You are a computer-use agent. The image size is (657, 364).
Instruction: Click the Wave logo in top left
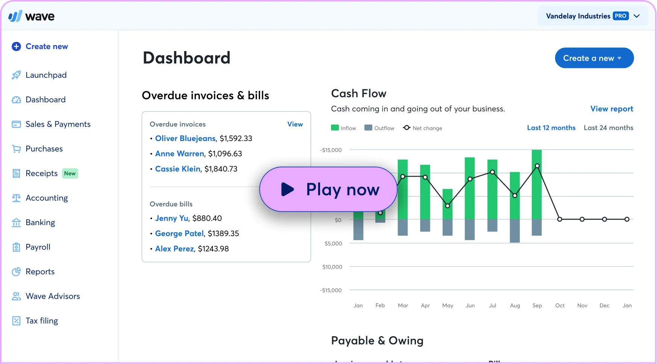32,16
